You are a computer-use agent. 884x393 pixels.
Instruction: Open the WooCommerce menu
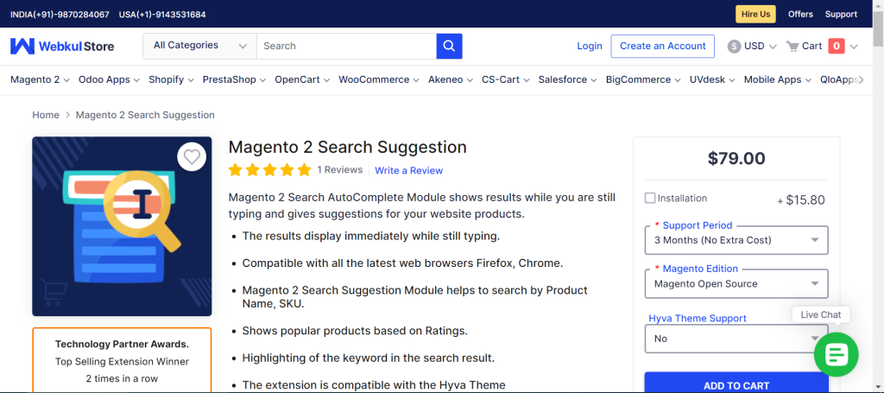(378, 79)
